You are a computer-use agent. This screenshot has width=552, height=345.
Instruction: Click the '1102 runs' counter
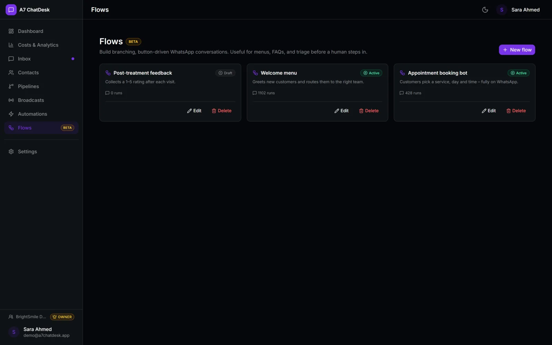(x=264, y=93)
